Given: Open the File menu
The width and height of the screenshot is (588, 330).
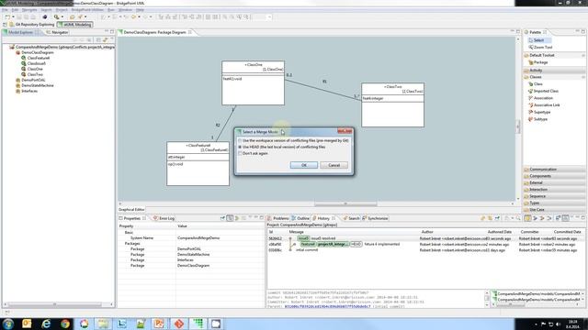Looking at the screenshot, I should (x=5, y=10).
